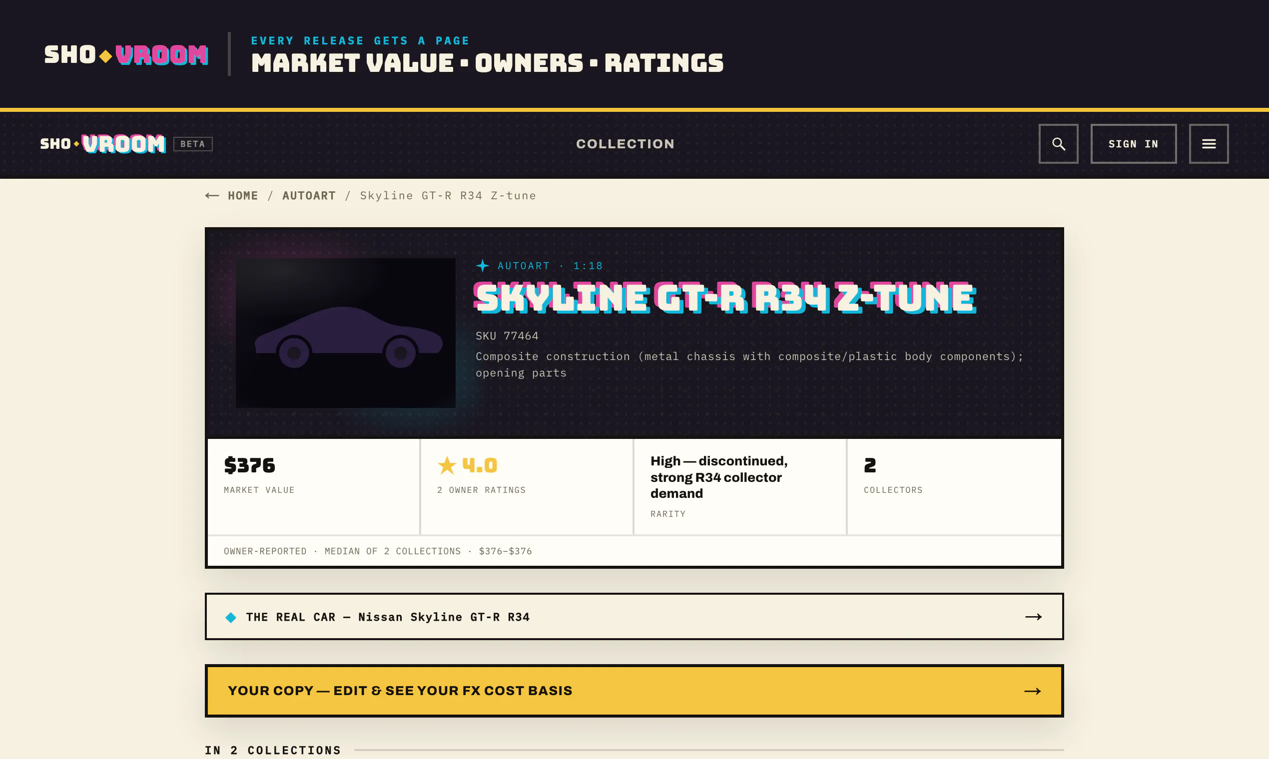This screenshot has width=1269, height=759.
Task: Click the car silhouette thumbnail
Action: point(345,333)
